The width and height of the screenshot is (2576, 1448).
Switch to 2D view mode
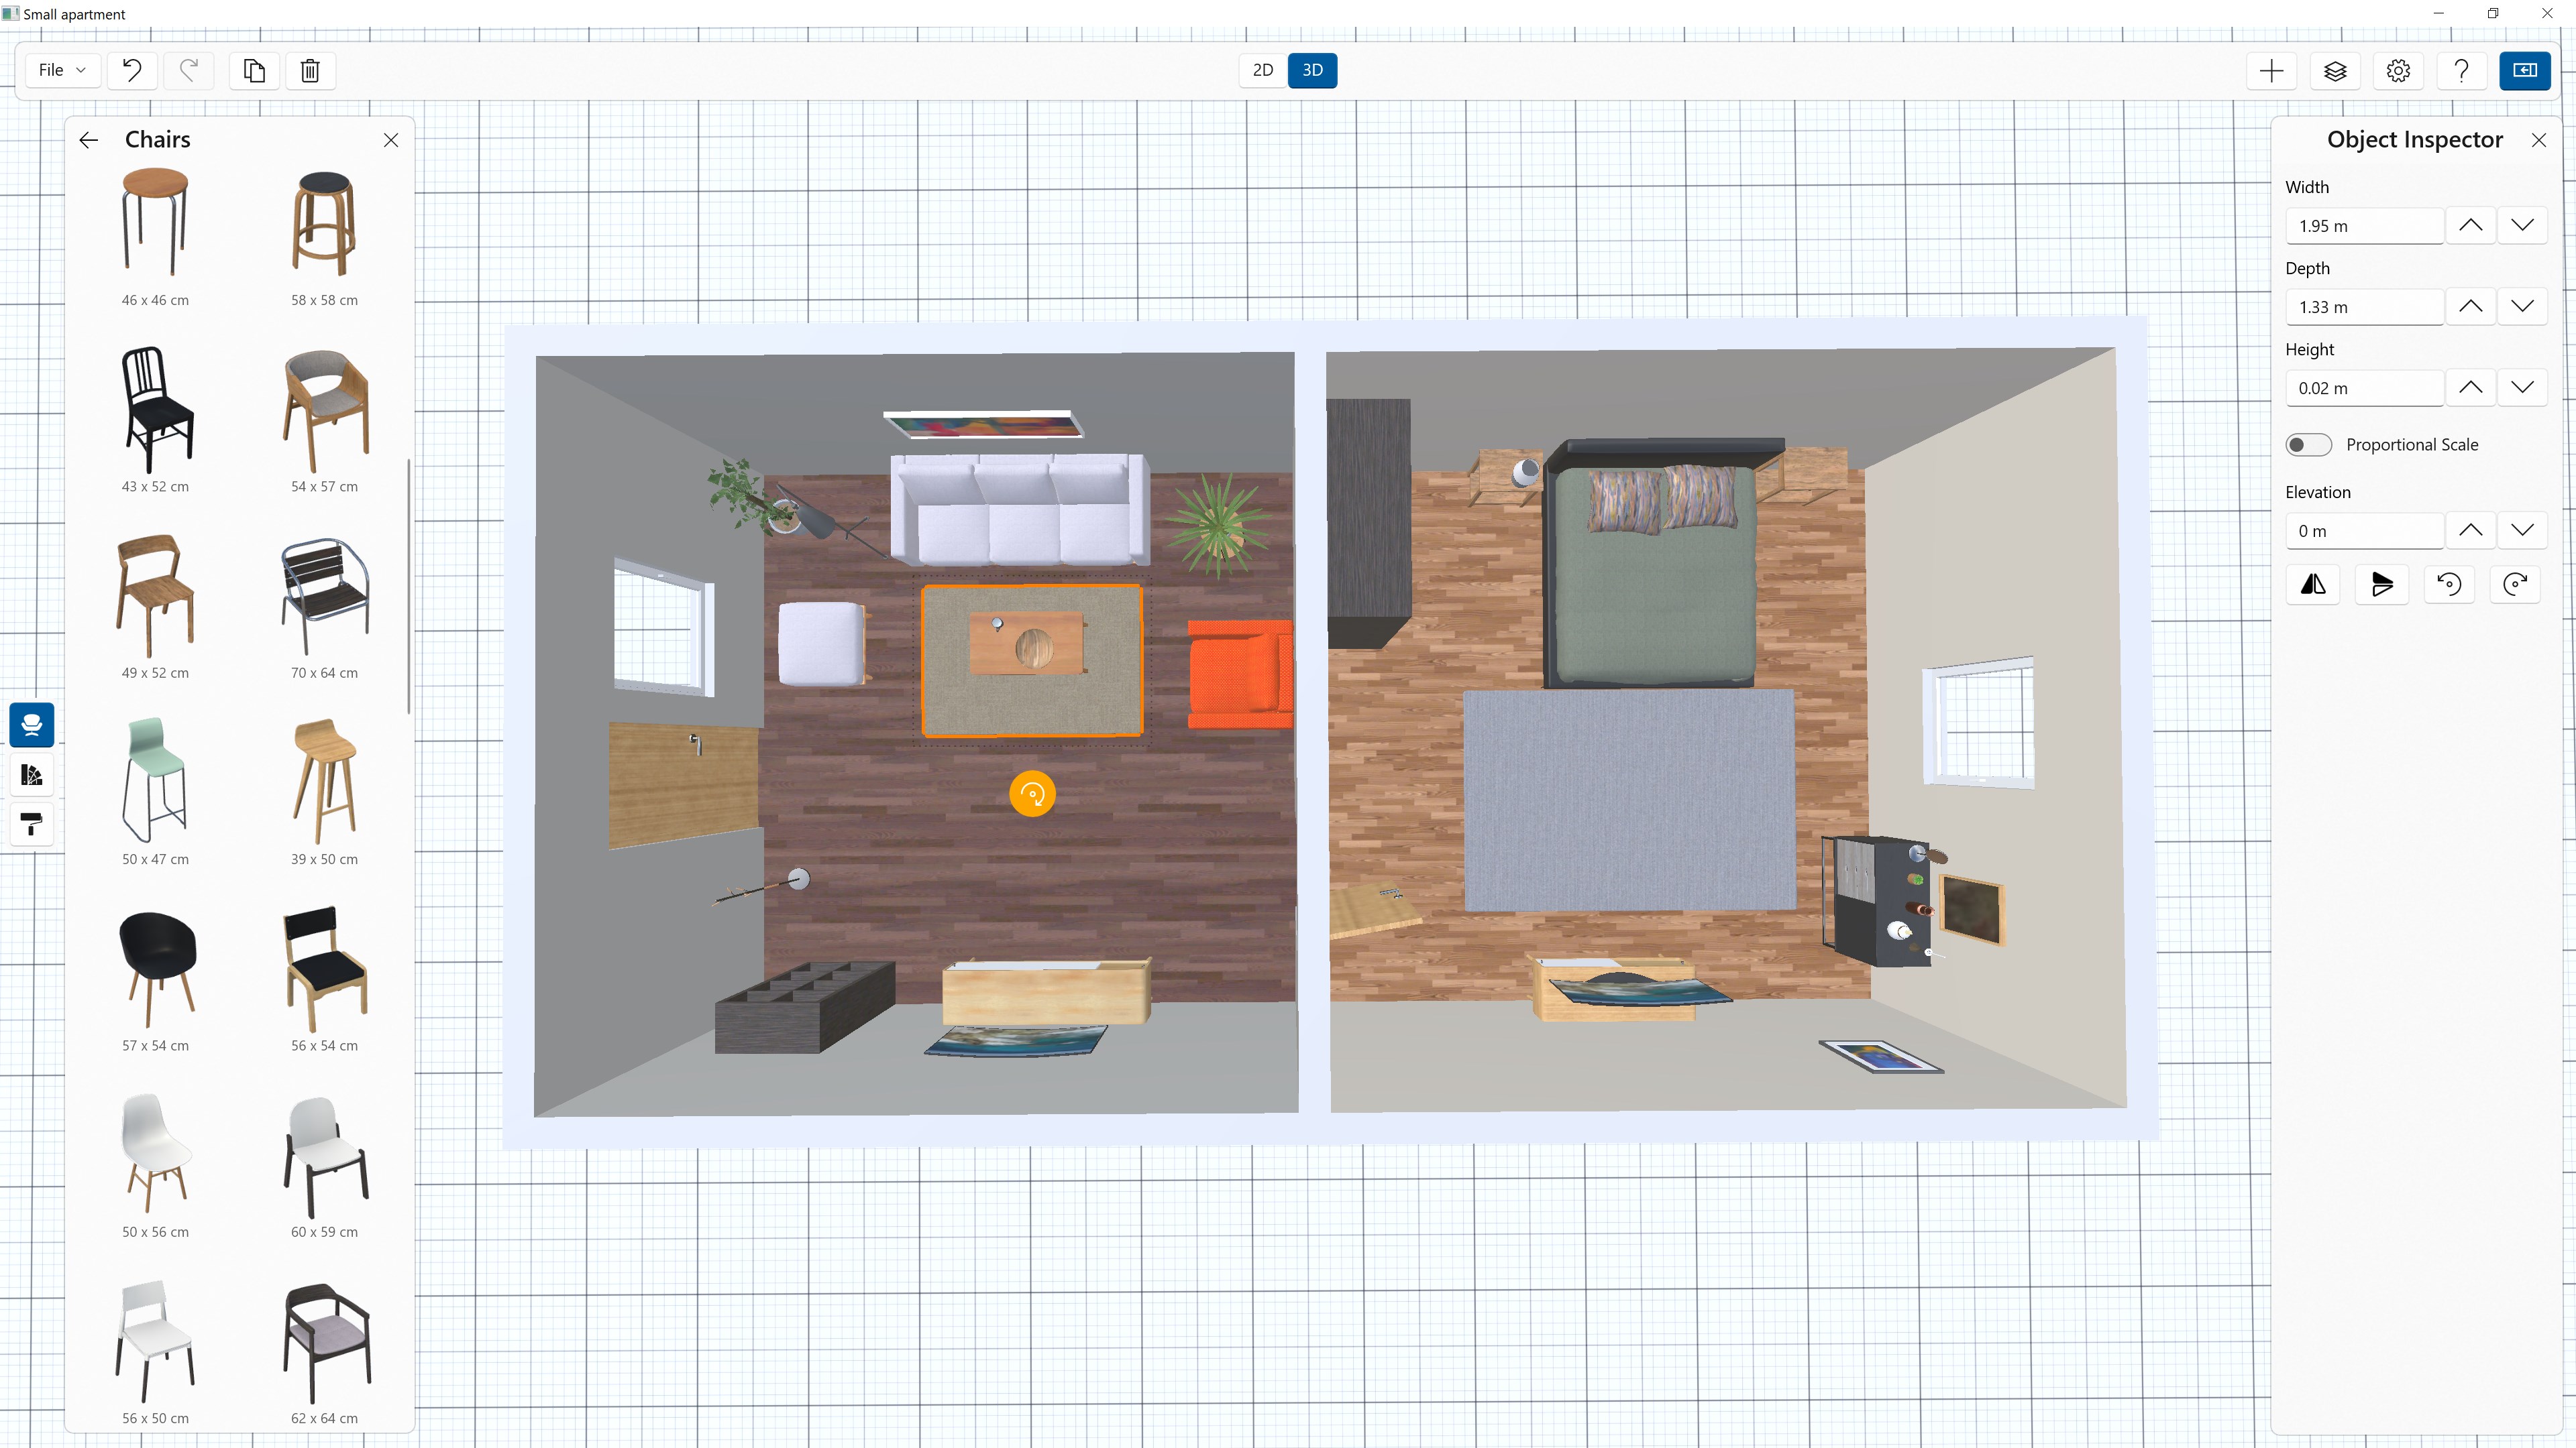coord(1263,70)
